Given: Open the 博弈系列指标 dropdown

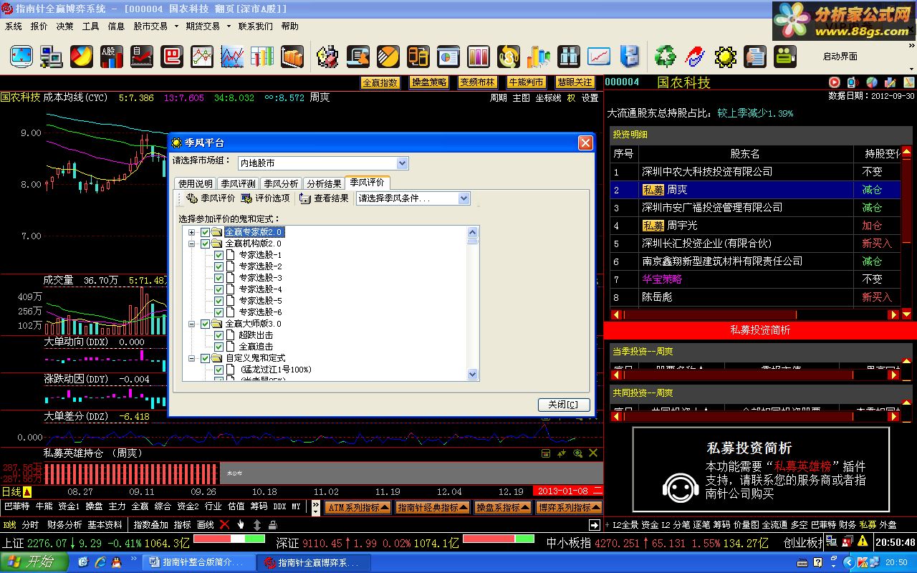Looking at the screenshot, I should 569,507.
